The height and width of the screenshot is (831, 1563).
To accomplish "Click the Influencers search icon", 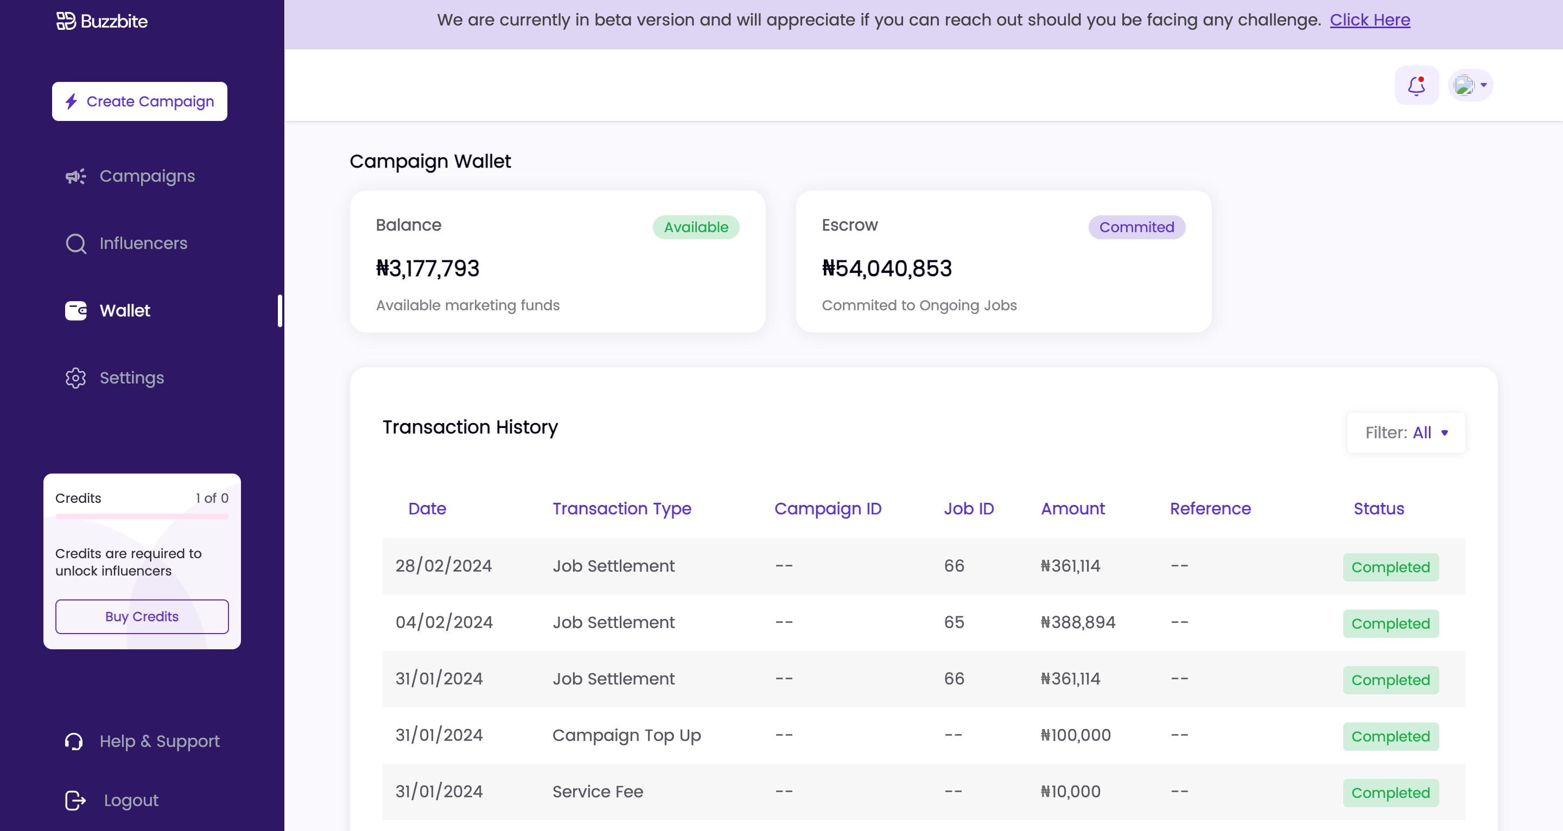I will 76,244.
